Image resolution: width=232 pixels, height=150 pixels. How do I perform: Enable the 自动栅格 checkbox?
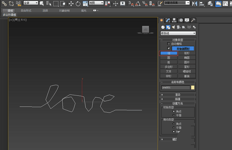[169, 44]
